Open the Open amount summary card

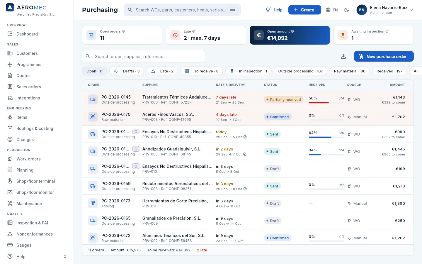290,35
